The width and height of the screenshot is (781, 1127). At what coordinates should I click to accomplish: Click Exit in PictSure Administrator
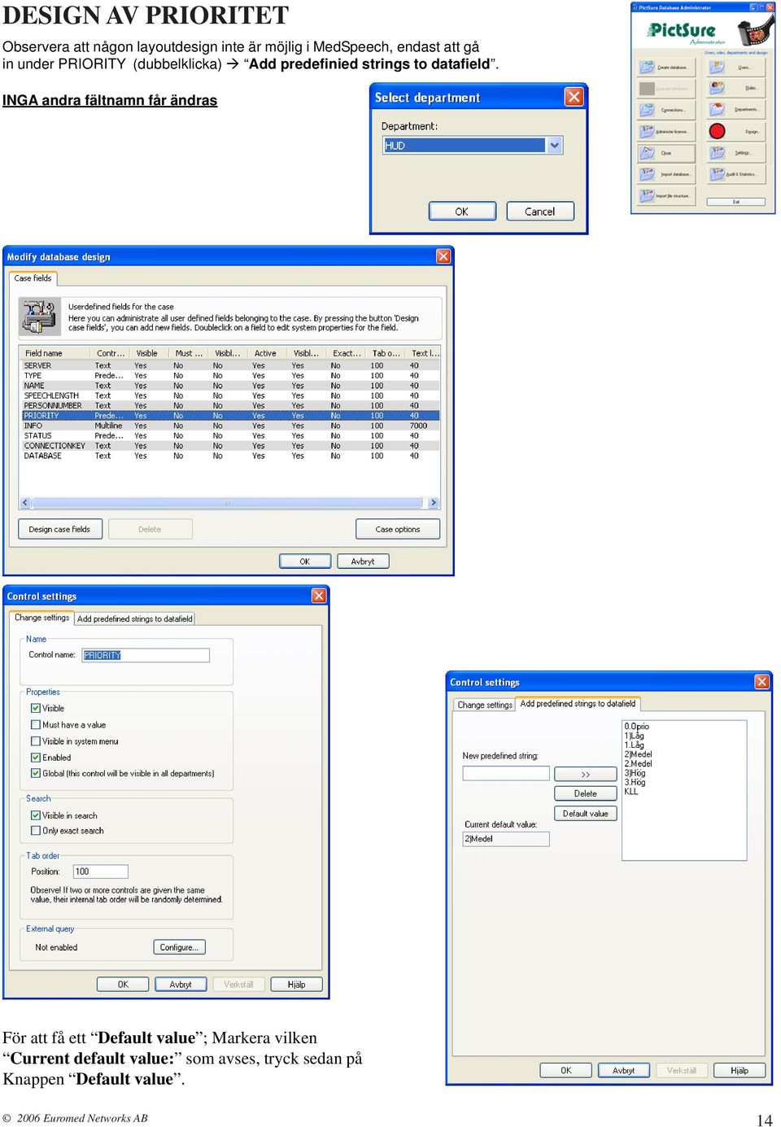point(736,202)
